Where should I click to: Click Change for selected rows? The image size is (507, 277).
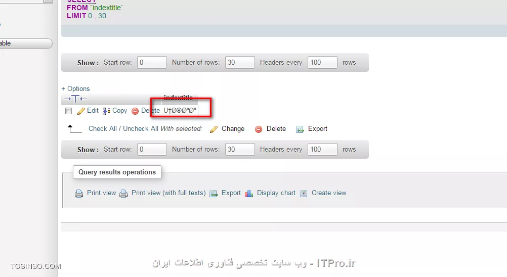point(233,128)
